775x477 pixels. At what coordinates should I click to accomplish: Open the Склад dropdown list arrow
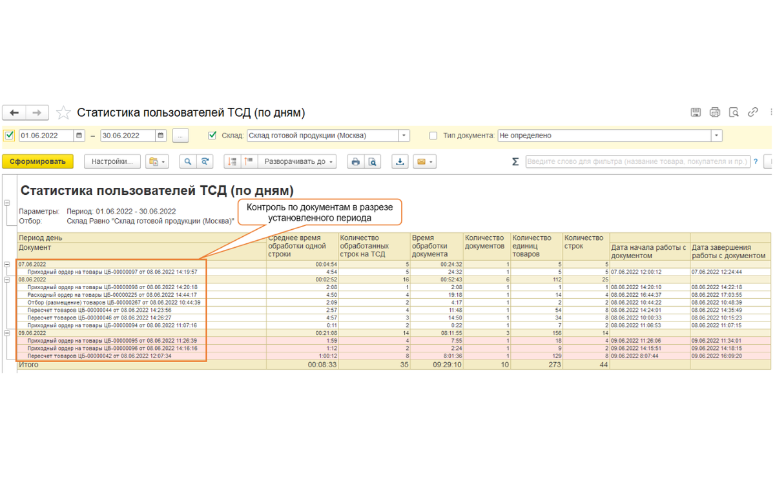point(404,136)
